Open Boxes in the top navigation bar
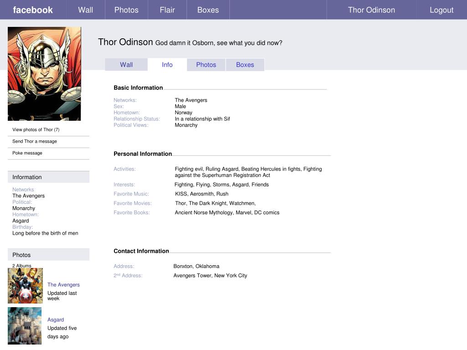The height and width of the screenshot is (350, 467). [x=208, y=10]
